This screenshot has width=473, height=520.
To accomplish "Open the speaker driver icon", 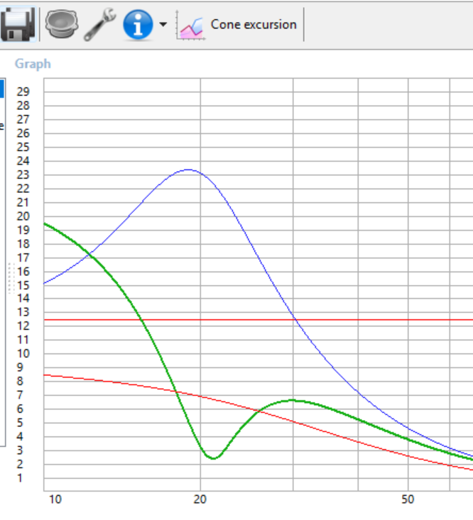I will tap(61, 24).
